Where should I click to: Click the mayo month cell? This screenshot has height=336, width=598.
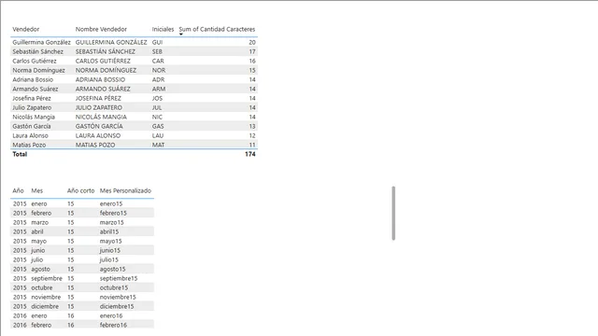[x=38, y=241]
